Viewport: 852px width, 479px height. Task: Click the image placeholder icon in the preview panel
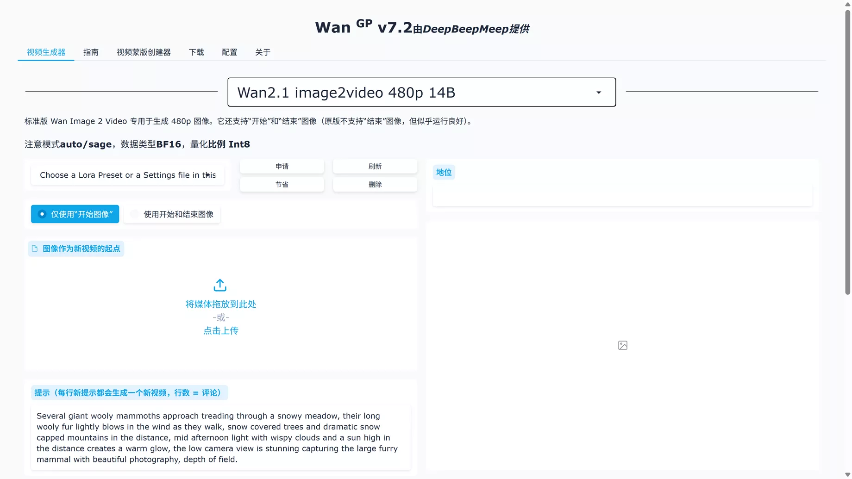tap(622, 345)
